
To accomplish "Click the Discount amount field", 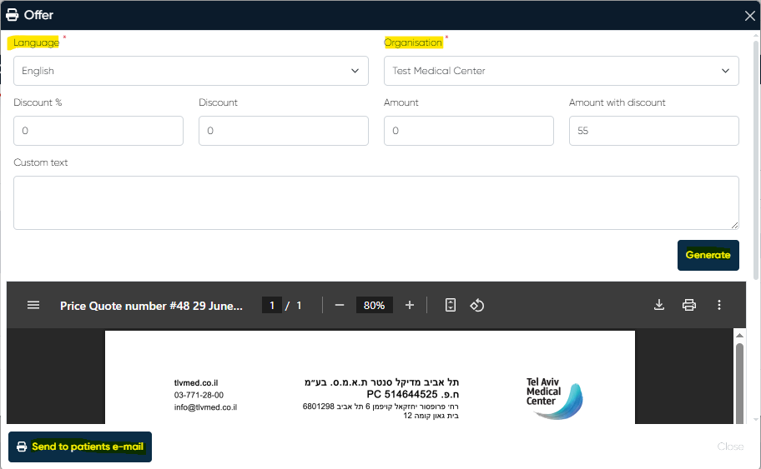I will coord(284,131).
